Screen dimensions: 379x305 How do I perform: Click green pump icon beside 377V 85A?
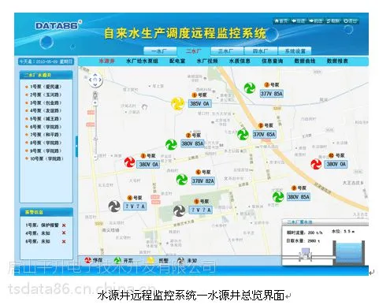click(x=250, y=88)
